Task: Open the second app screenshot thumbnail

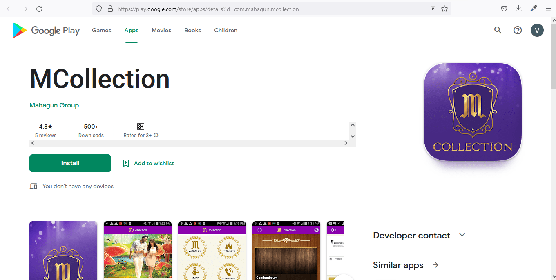Action: [138, 251]
